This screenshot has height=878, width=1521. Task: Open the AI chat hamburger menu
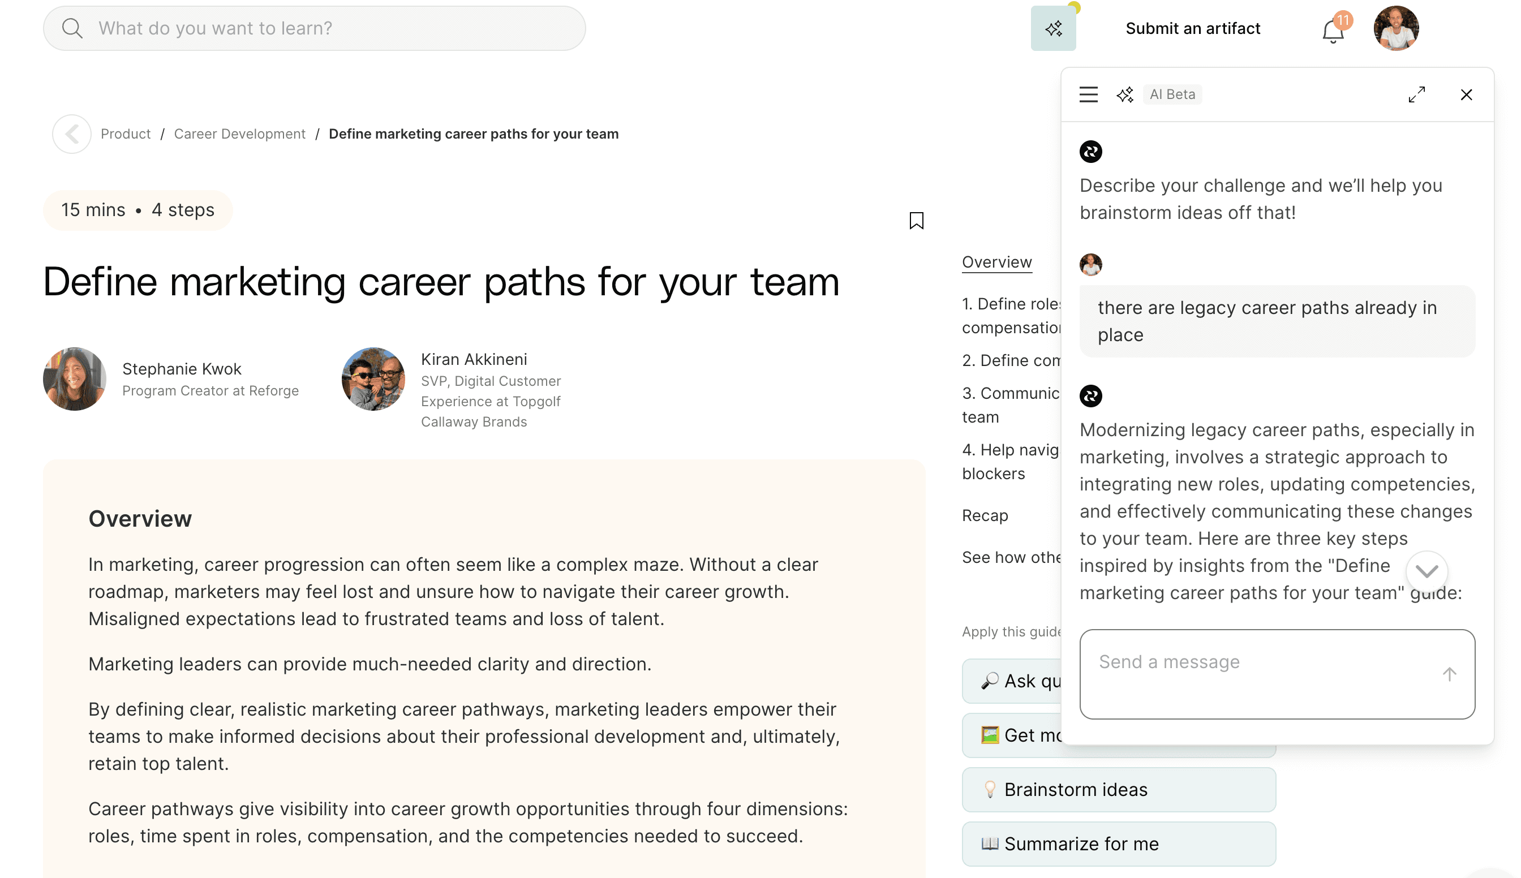pyautogui.click(x=1088, y=94)
